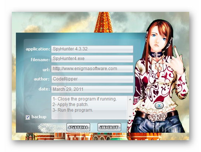Click the application field showing SpyHunter 4.3.32
This screenshot has height=152, width=201.
coord(92,49)
